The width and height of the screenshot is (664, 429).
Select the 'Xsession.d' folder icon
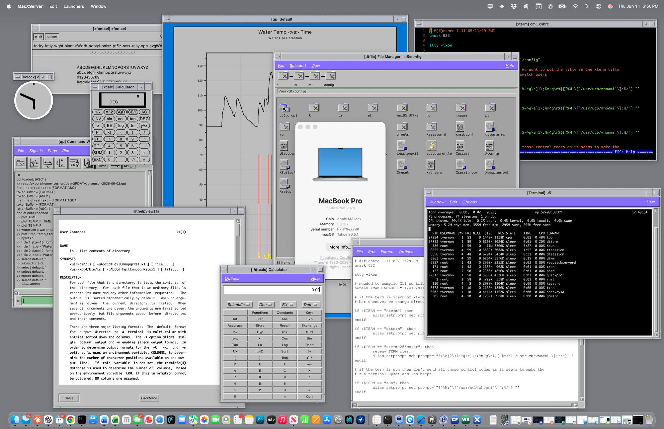[x=432, y=127]
